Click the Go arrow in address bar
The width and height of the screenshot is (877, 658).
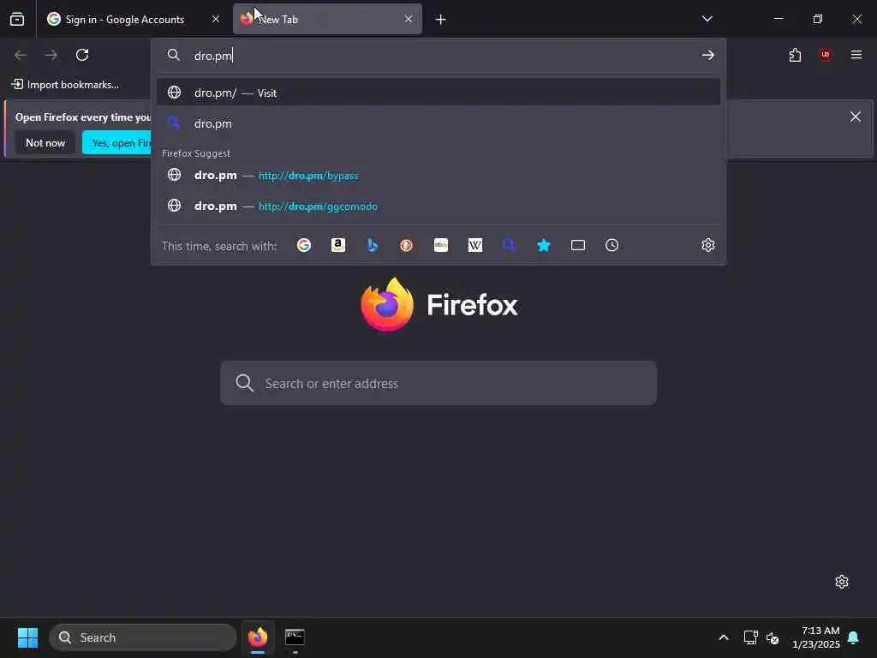(708, 55)
